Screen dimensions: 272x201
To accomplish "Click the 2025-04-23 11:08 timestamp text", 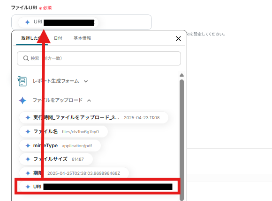I will pos(142,118).
